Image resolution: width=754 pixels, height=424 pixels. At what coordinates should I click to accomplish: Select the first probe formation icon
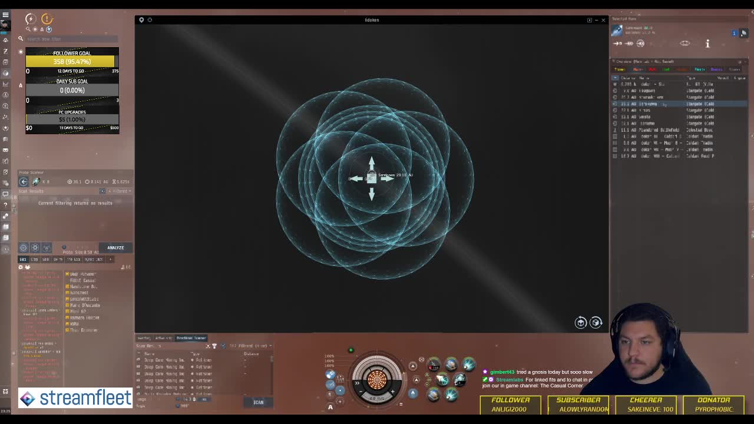23,248
